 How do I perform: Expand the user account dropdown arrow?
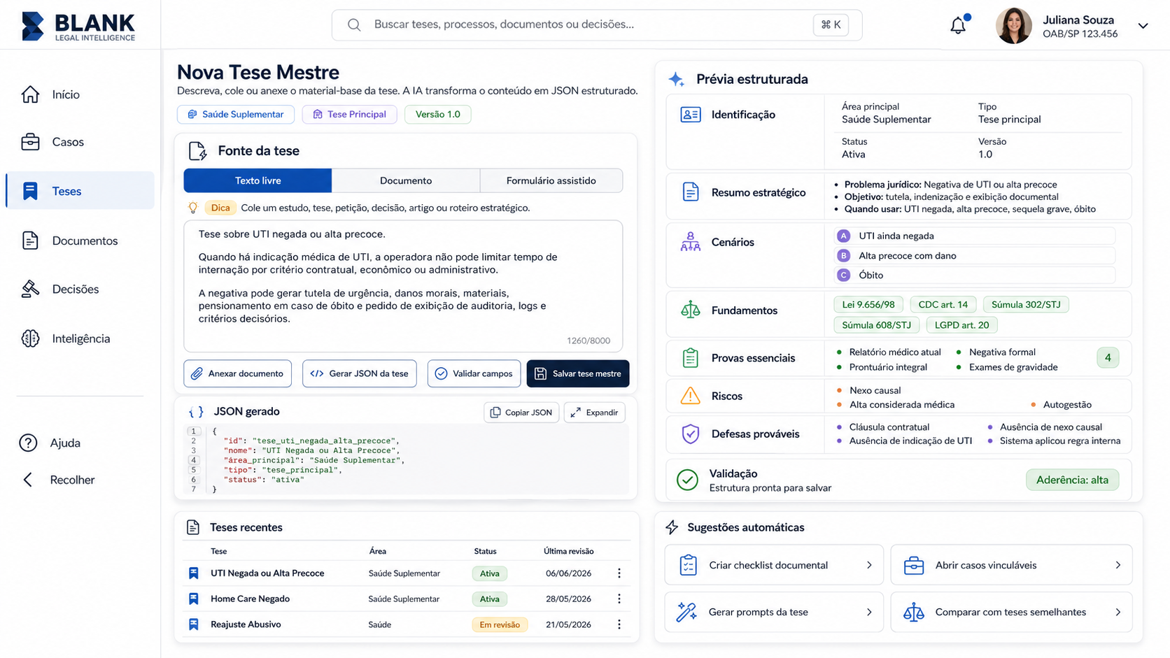pyautogui.click(x=1143, y=26)
